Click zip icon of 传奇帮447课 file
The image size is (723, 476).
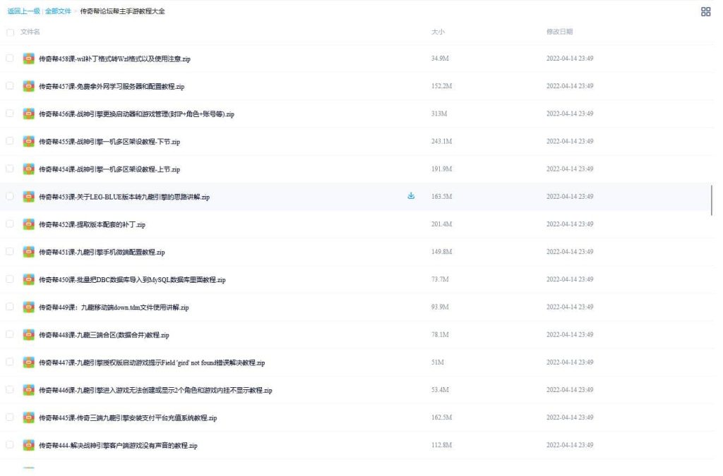click(28, 362)
